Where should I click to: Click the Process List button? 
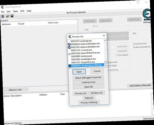(x=81, y=94)
